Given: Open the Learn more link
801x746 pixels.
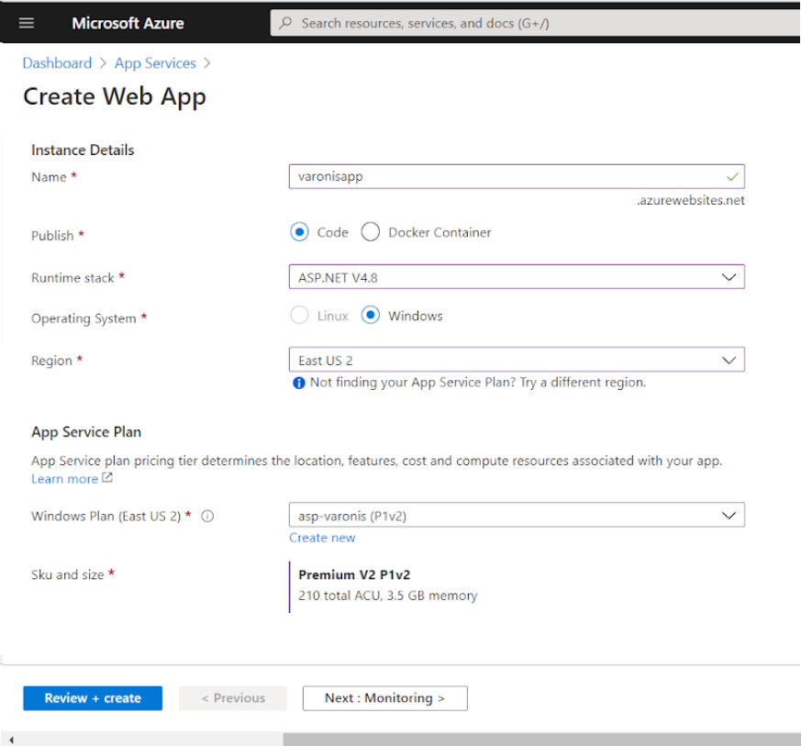Looking at the screenshot, I should click(x=64, y=479).
